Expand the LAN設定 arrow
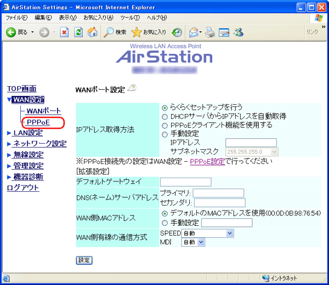The width and height of the screenshot is (329, 285). 9,133
